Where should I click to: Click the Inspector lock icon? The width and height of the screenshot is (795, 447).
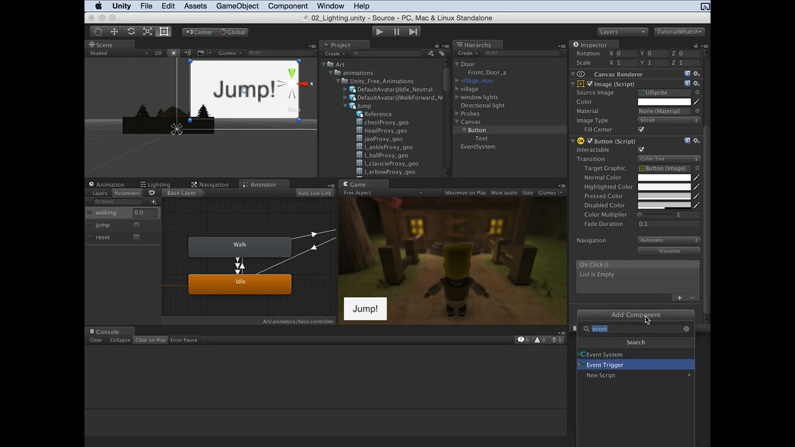(696, 45)
